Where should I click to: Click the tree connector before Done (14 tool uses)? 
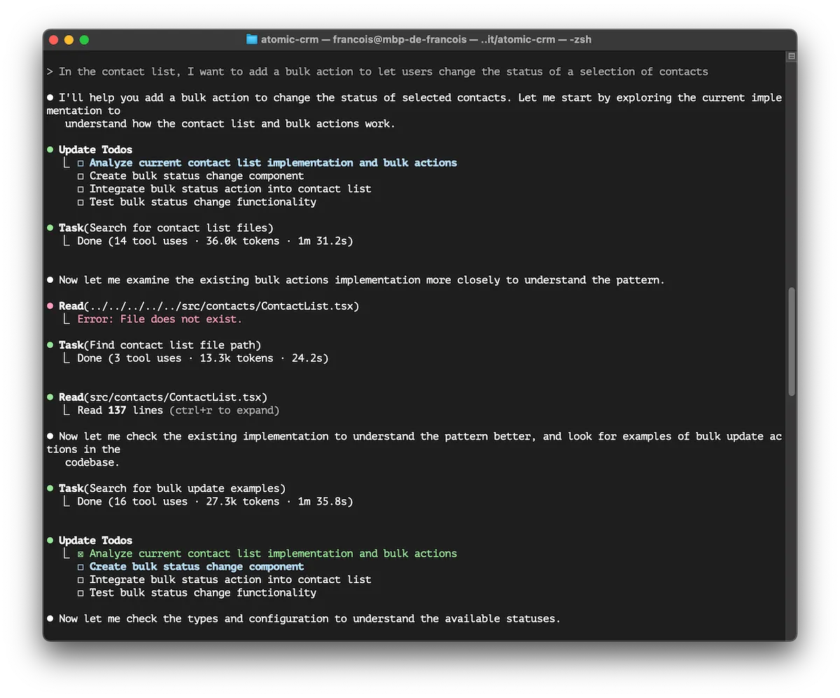(x=68, y=241)
